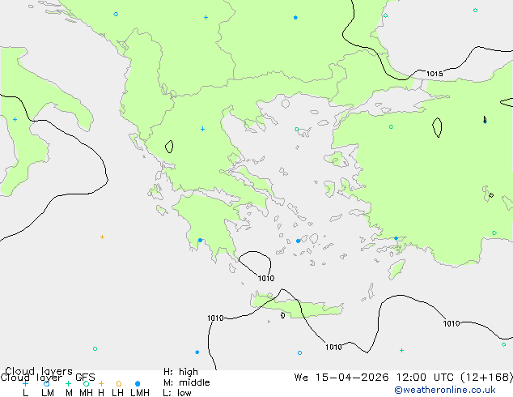Click the filled blue 'LMH' legend symbol
Image resolution: width=513 pixels, height=397 pixels.
click(138, 383)
